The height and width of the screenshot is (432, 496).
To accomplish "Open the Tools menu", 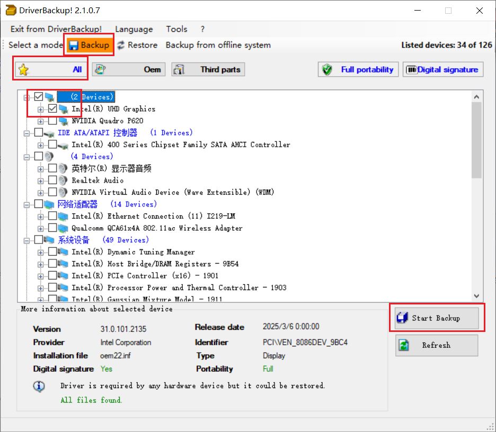I will [x=176, y=29].
